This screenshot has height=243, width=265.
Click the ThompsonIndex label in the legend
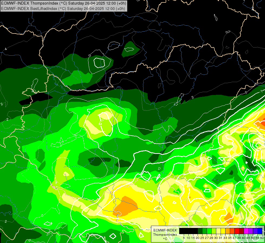(165, 235)
